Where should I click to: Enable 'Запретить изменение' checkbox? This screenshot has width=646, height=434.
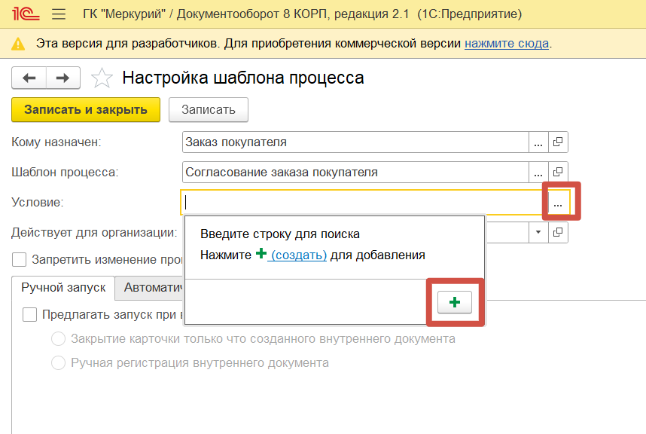coord(20,260)
